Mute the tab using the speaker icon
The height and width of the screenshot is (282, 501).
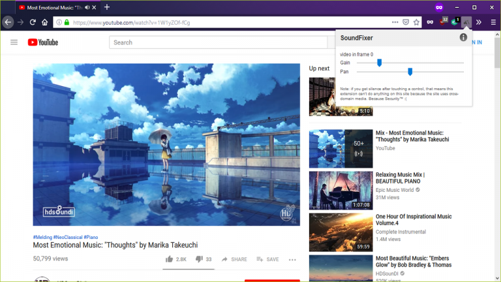87,7
